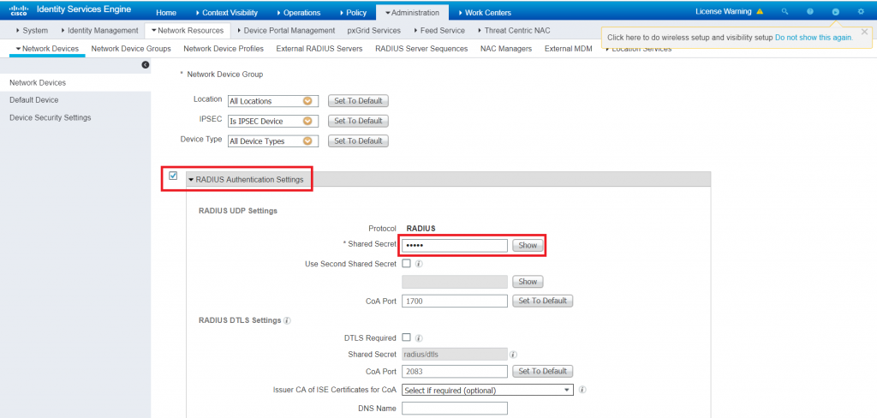
Task: Click info icon beside Use Second Shared Secret
Action: point(420,264)
